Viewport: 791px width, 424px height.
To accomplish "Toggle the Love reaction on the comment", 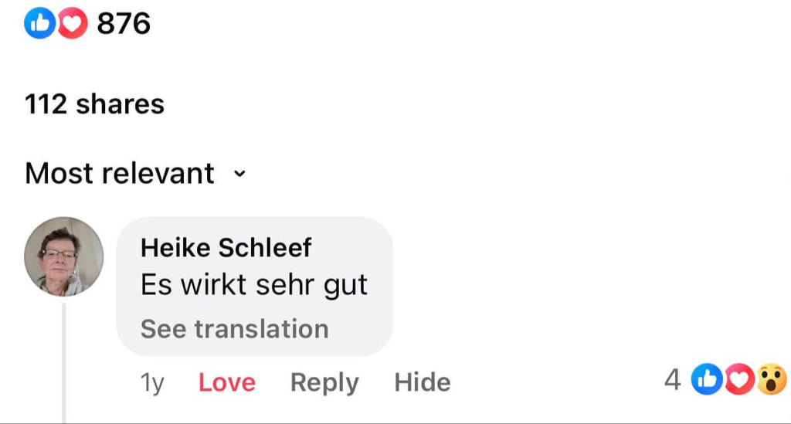I will pos(227,382).
